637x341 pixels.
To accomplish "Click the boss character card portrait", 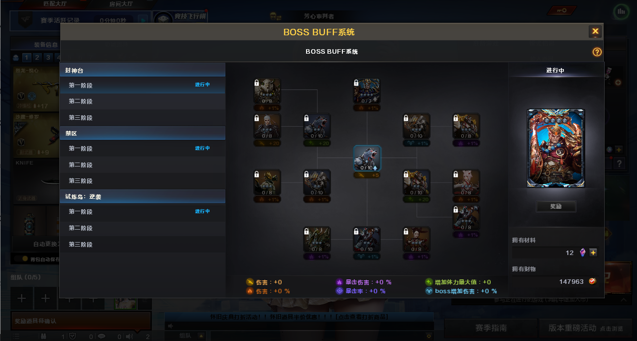I will (x=556, y=148).
